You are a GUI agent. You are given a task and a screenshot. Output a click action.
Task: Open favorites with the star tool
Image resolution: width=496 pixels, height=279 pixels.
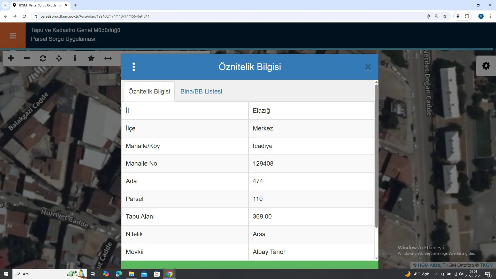pyautogui.click(x=91, y=58)
